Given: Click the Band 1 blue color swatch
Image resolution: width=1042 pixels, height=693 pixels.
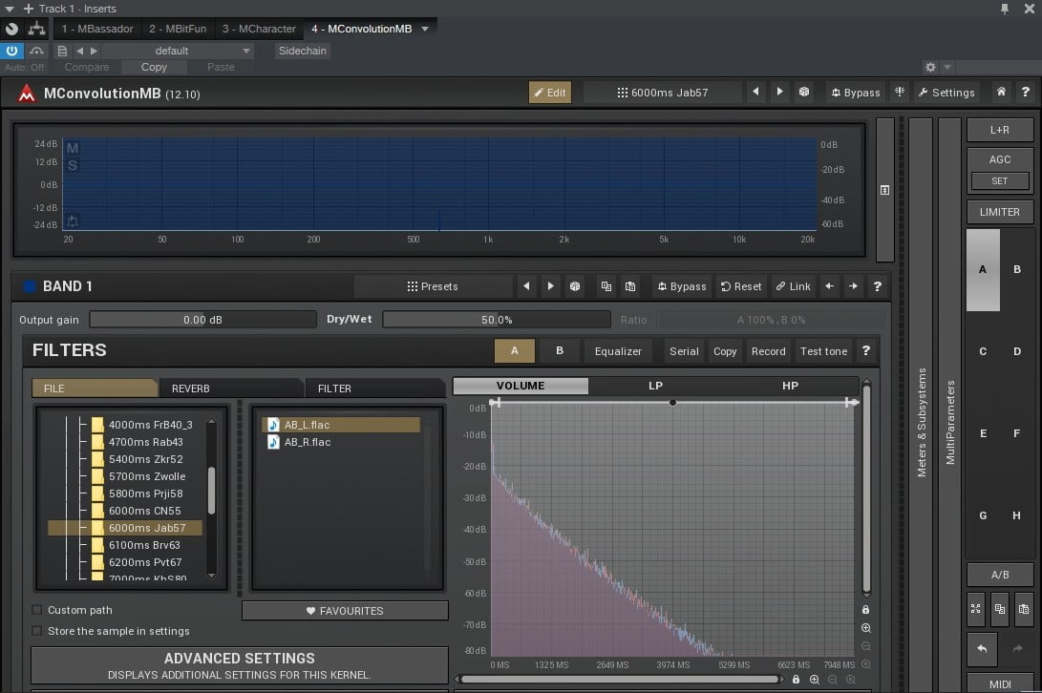Looking at the screenshot, I should (x=30, y=286).
